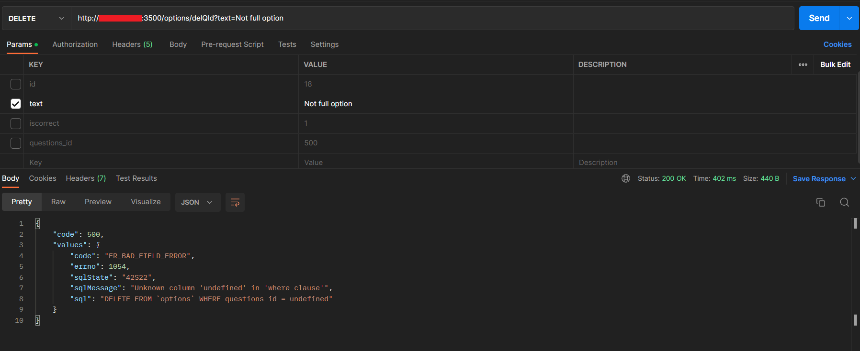Send the request with the Send button

[819, 18]
